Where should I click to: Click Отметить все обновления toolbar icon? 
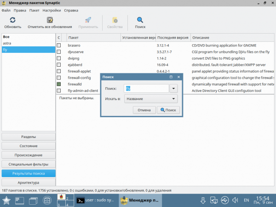coord(50,20)
